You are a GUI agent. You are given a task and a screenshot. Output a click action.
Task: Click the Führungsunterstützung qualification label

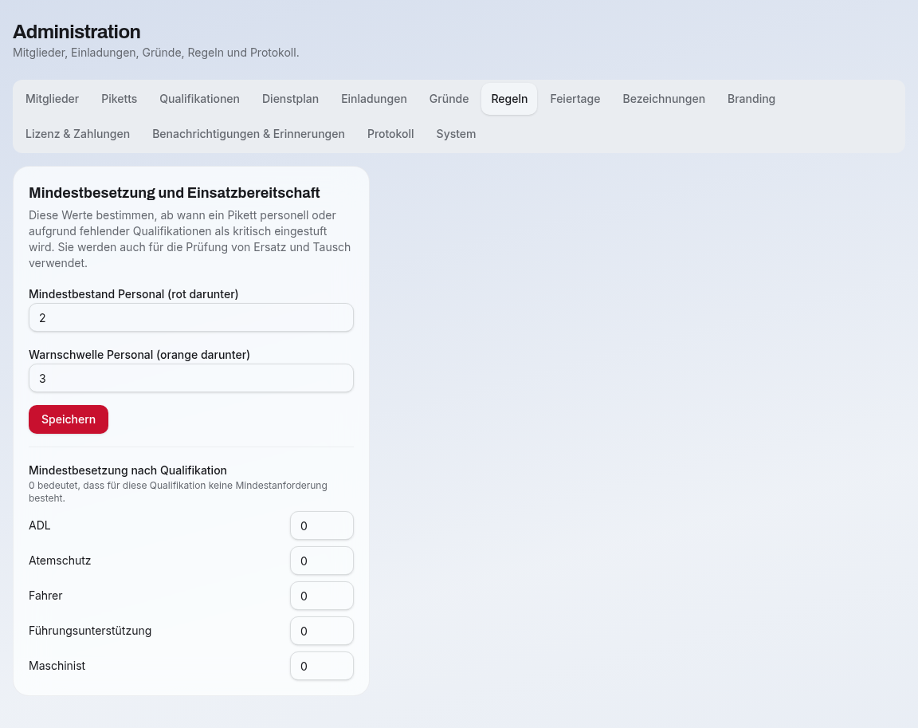coord(90,631)
